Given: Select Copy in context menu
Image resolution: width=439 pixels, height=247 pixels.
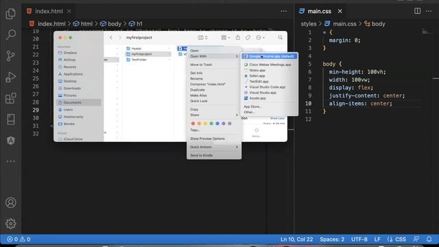Looking at the screenshot, I should [x=194, y=110].
